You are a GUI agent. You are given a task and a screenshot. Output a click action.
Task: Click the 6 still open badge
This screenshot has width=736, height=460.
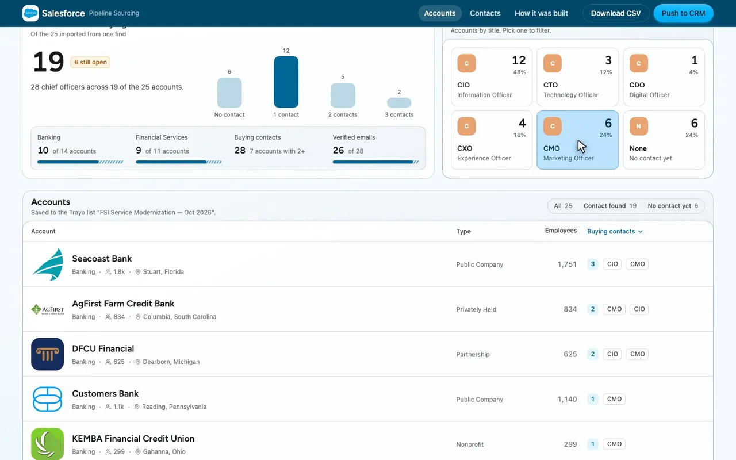tap(90, 62)
